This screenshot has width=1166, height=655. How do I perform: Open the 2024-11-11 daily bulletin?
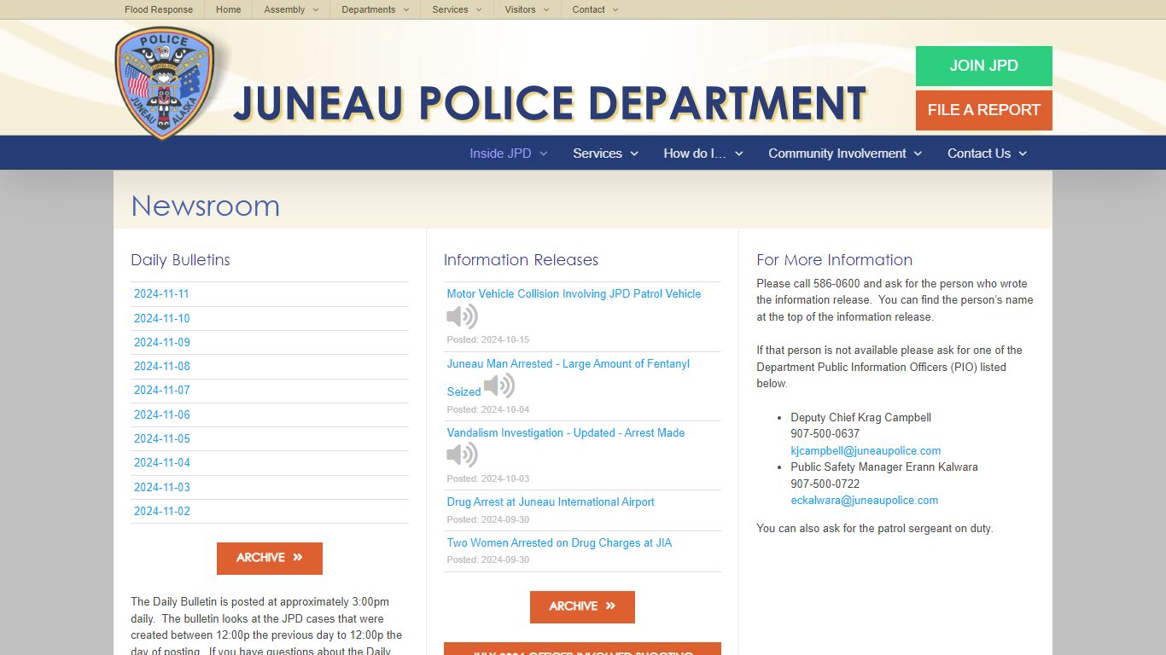click(x=161, y=293)
